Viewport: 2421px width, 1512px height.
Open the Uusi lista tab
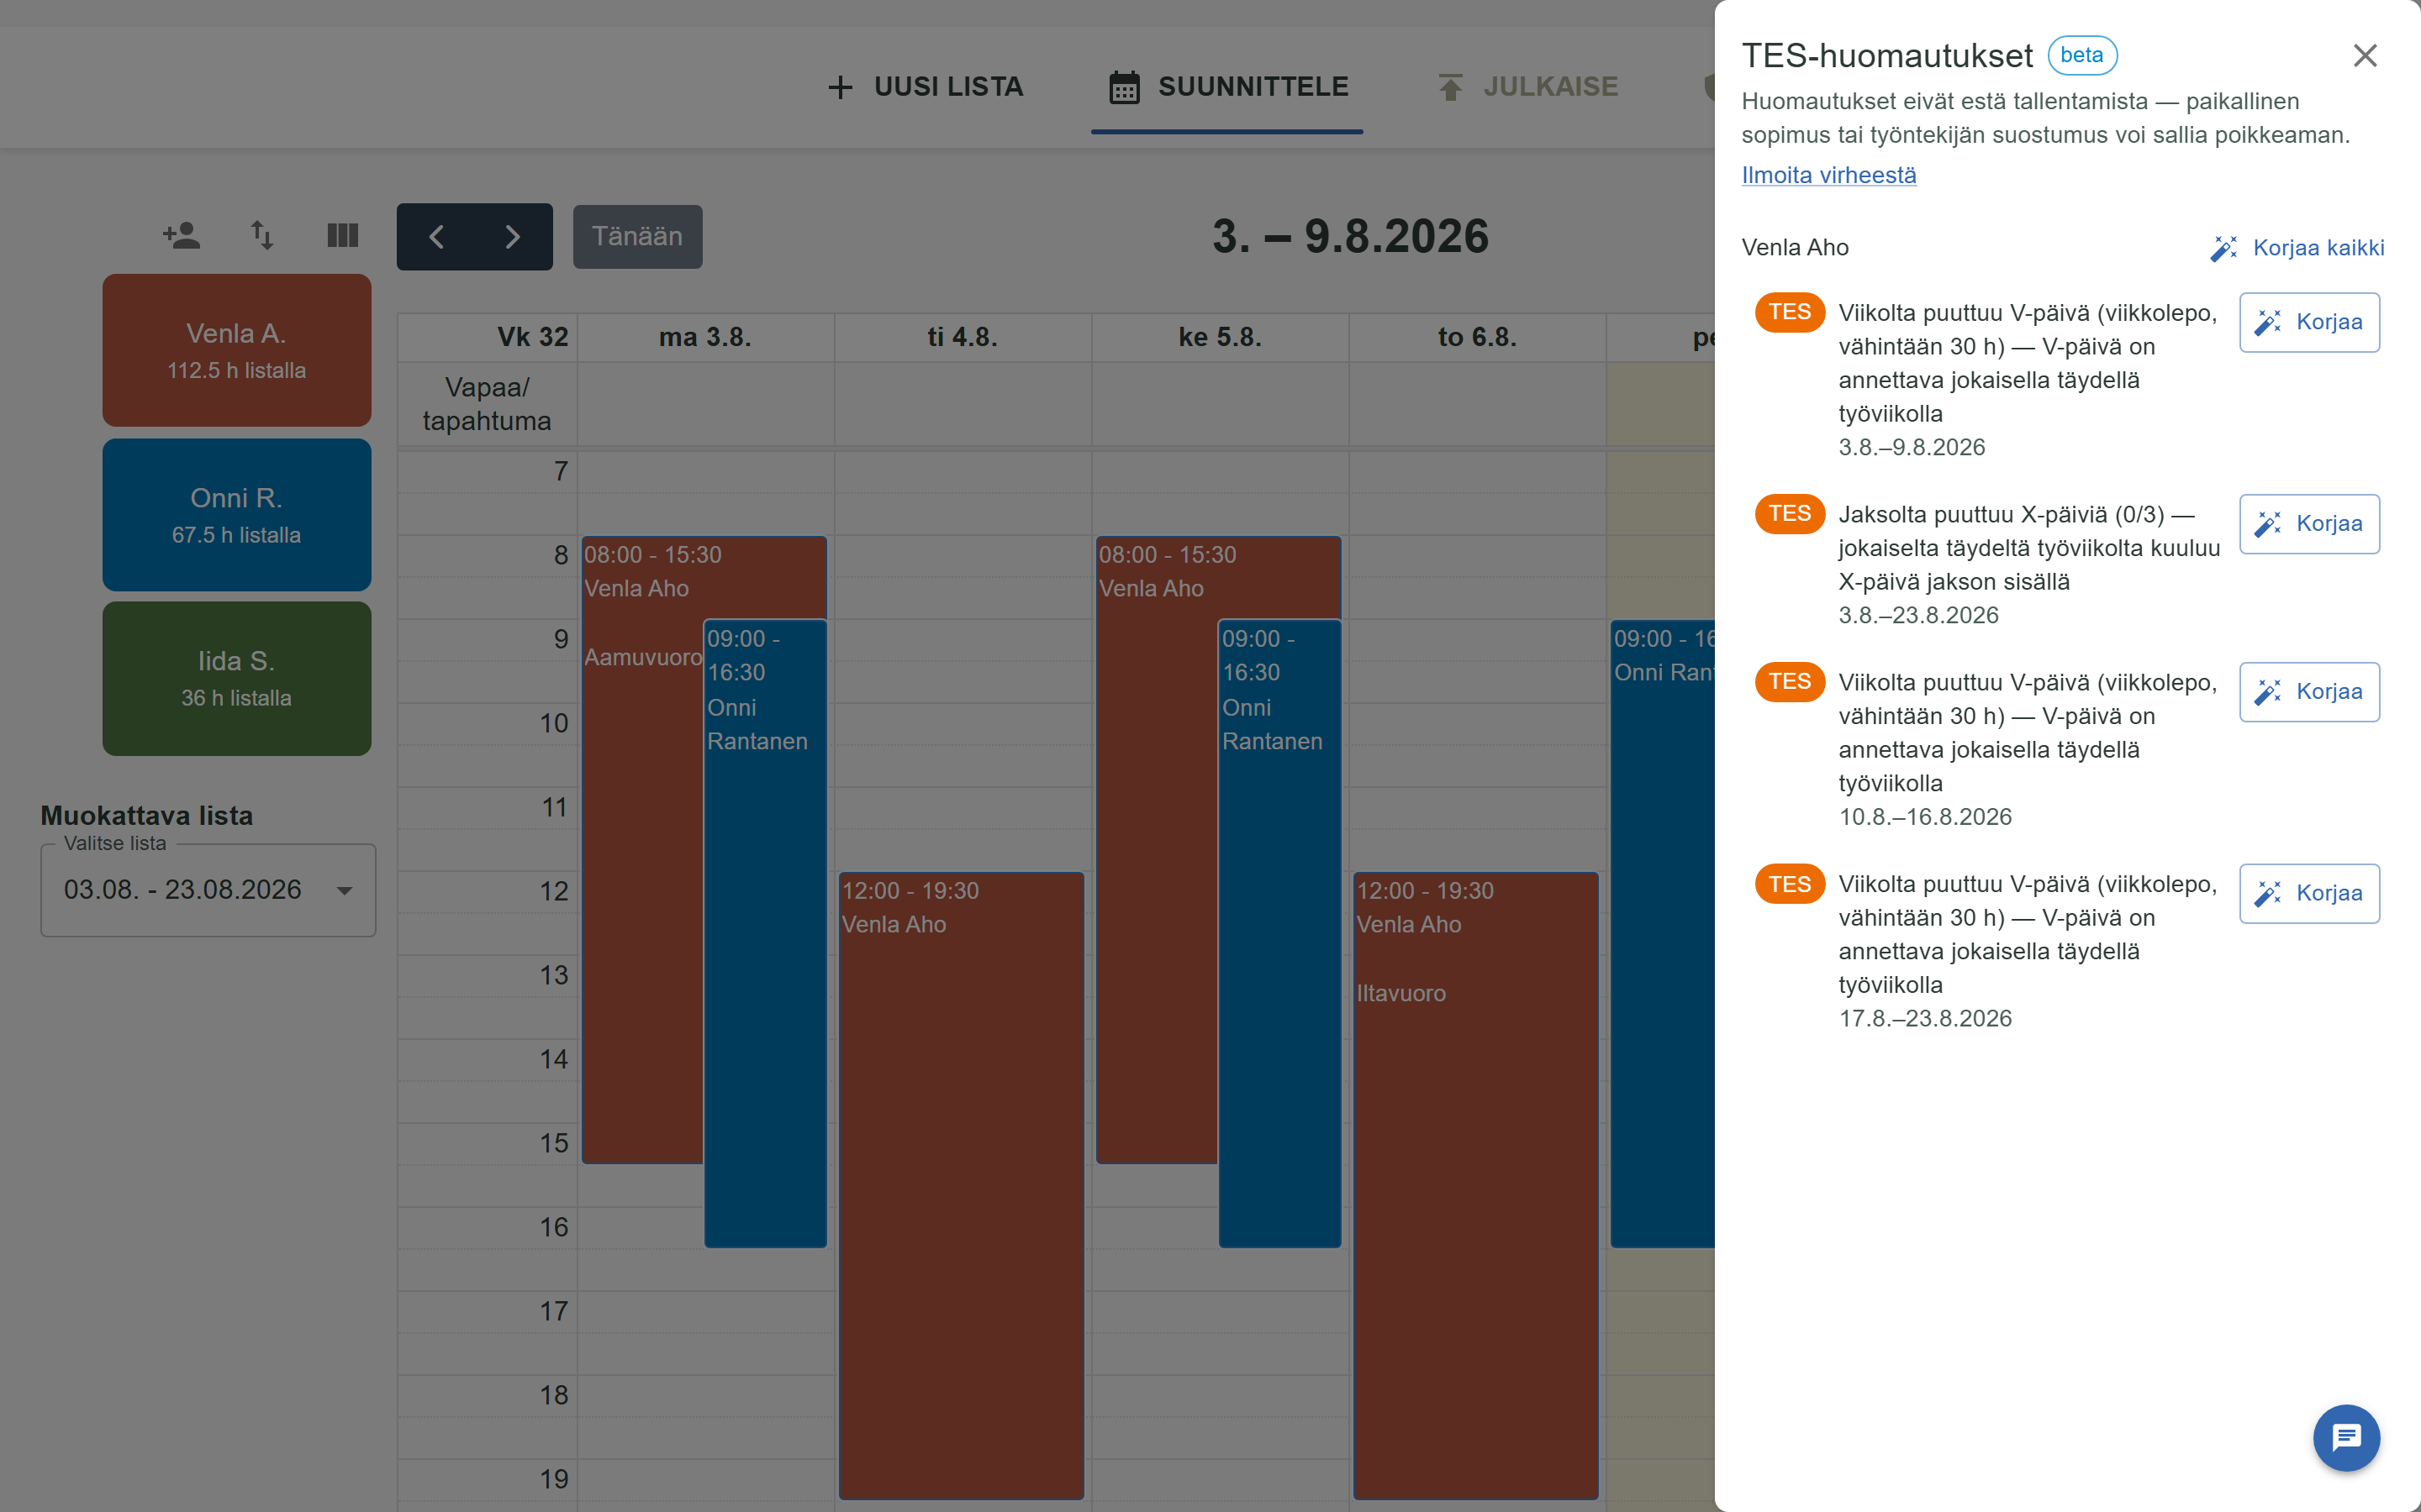coord(926,87)
